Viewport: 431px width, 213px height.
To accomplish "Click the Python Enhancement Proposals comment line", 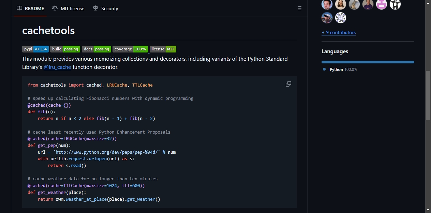I will pyautogui.click(x=99, y=132).
